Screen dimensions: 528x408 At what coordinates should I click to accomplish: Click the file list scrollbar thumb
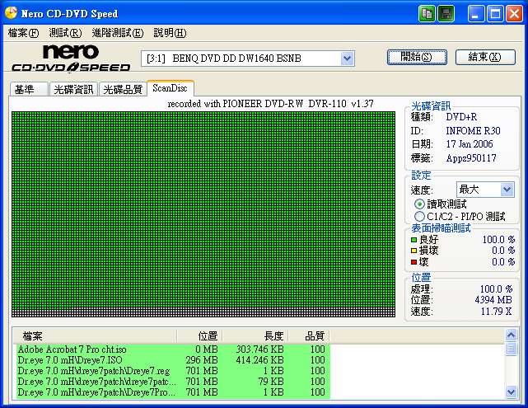point(511,349)
